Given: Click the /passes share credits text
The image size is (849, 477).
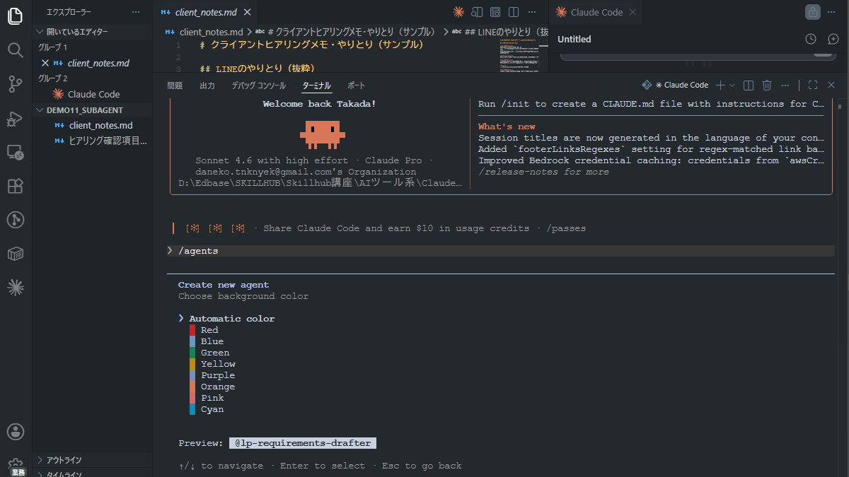Looking at the screenshot, I should 566,228.
